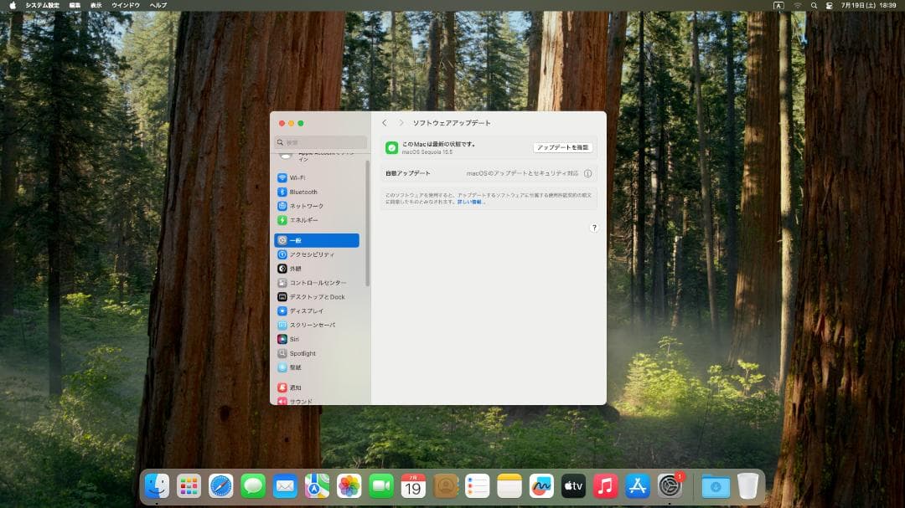This screenshot has width=905, height=508.
Task: Open アクセシビリティ settings
Action: tap(310, 254)
